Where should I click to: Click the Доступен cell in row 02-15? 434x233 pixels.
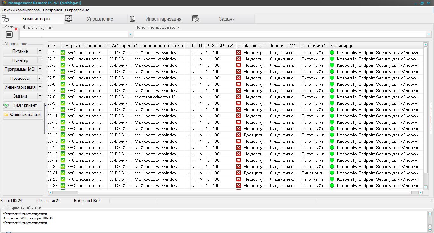(254, 135)
